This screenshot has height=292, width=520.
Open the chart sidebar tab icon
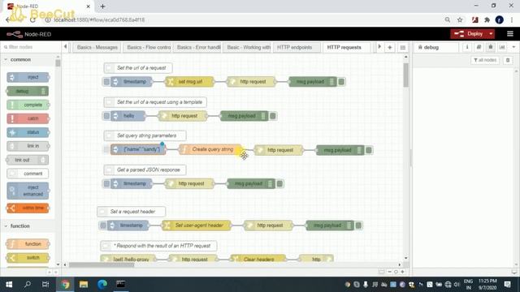(502, 47)
